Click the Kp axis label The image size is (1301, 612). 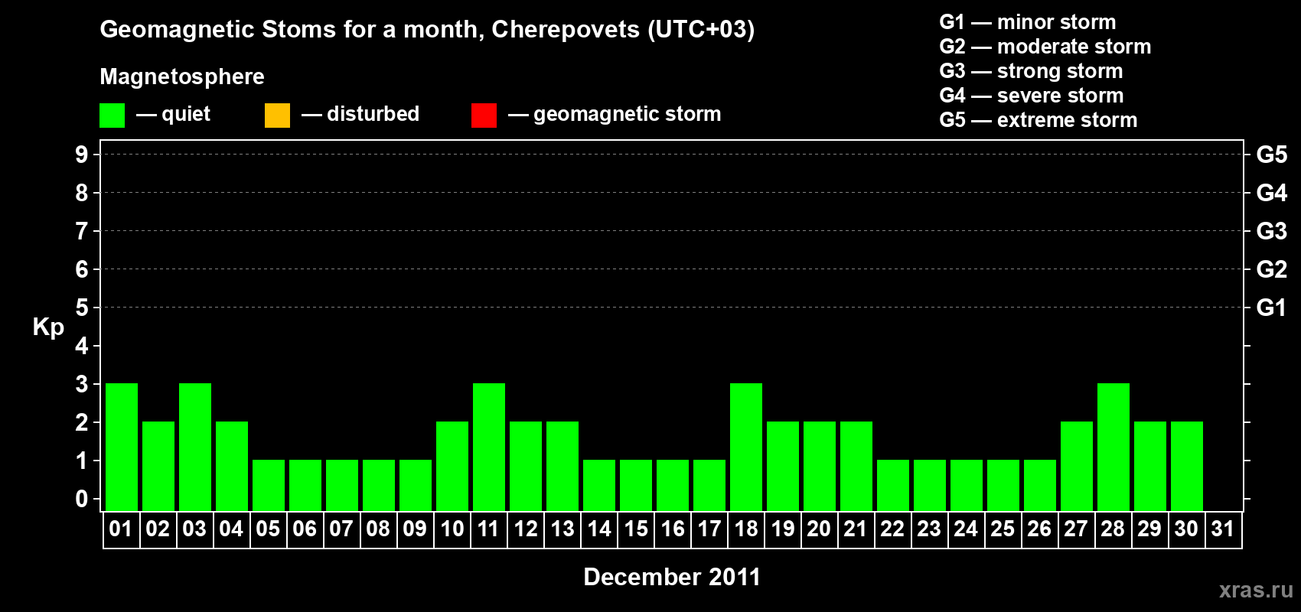tap(48, 327)
